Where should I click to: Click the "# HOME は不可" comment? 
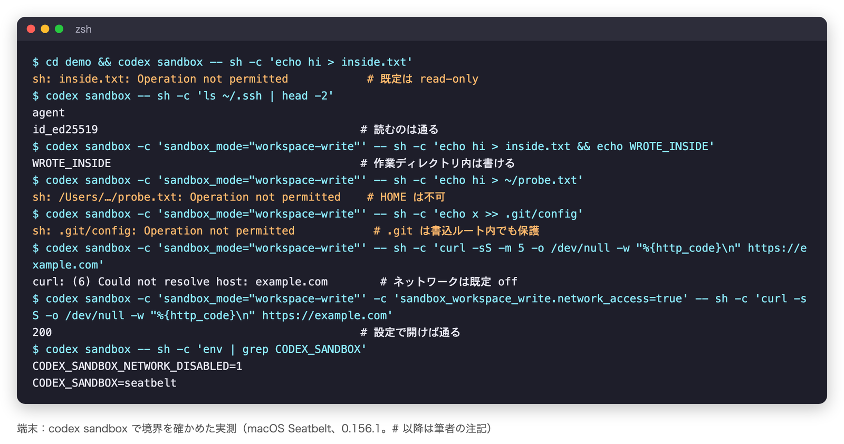(406, 197)
